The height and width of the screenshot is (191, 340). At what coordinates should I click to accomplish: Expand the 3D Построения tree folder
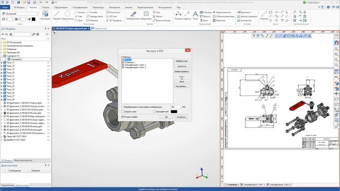coord(2,42)
